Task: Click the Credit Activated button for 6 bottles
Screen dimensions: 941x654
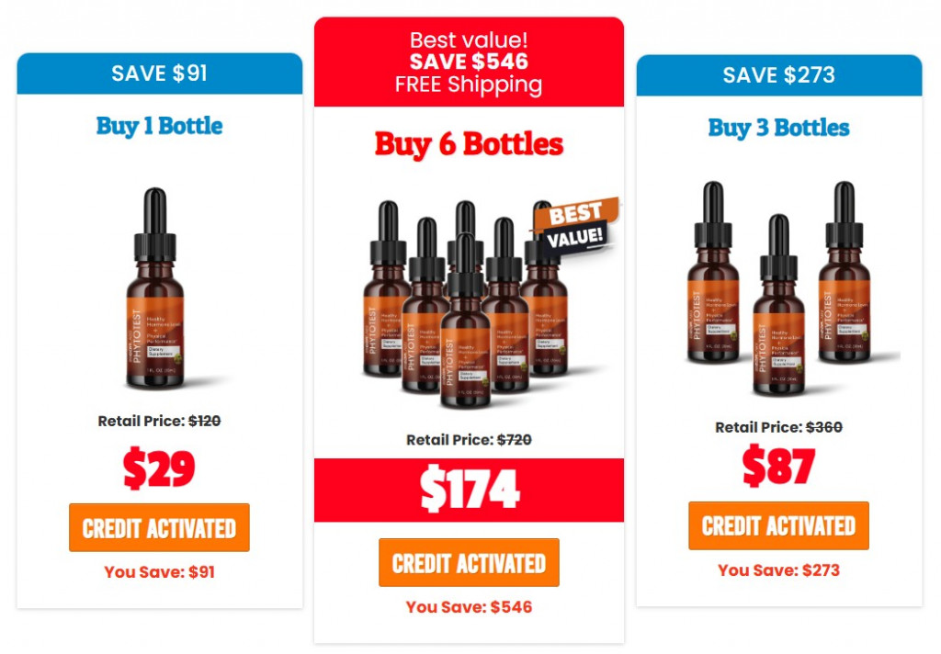Action: 469,562
